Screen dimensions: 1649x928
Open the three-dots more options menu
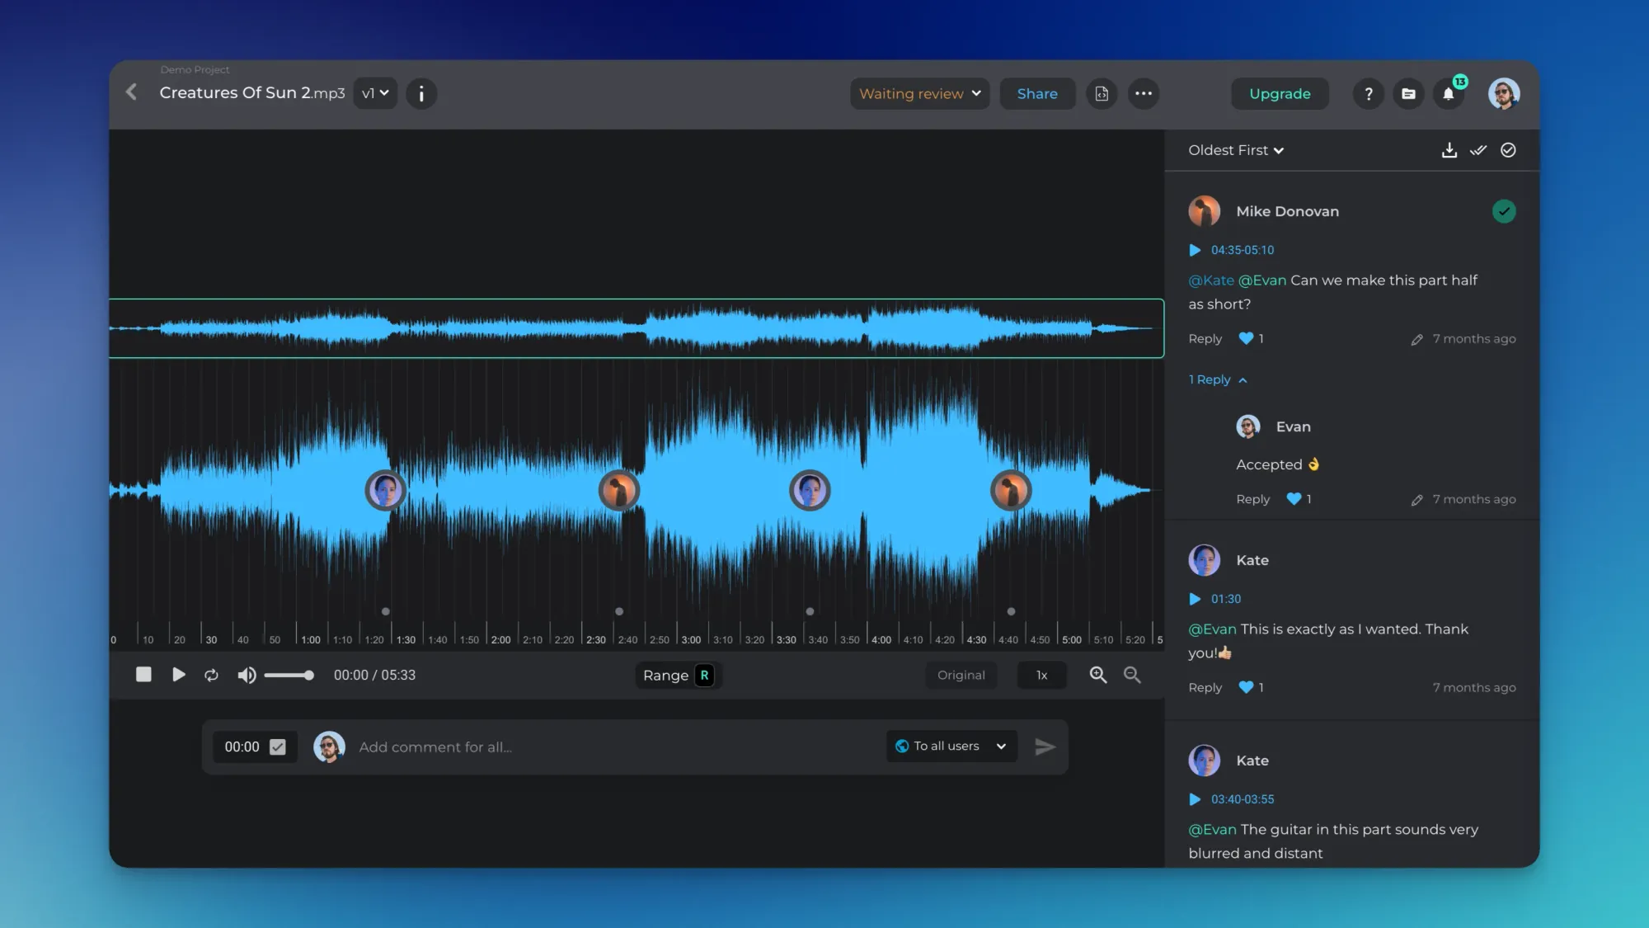[x=1143, y=93]
